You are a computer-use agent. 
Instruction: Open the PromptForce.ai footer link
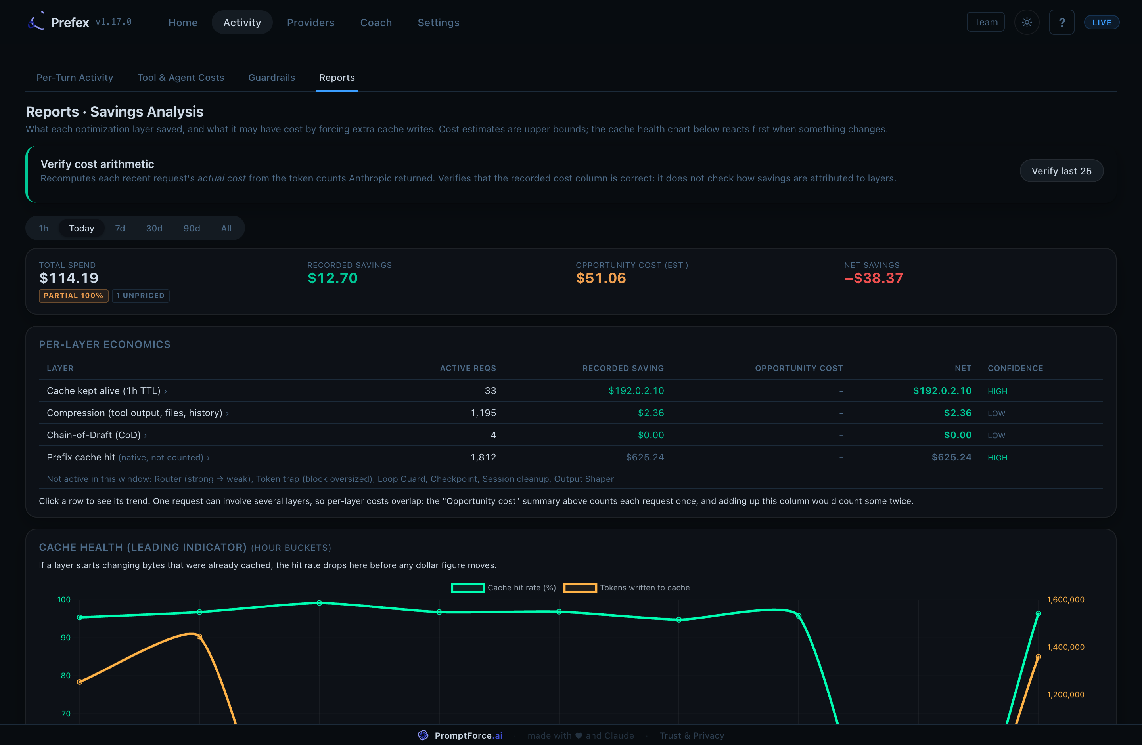point(468,735)
